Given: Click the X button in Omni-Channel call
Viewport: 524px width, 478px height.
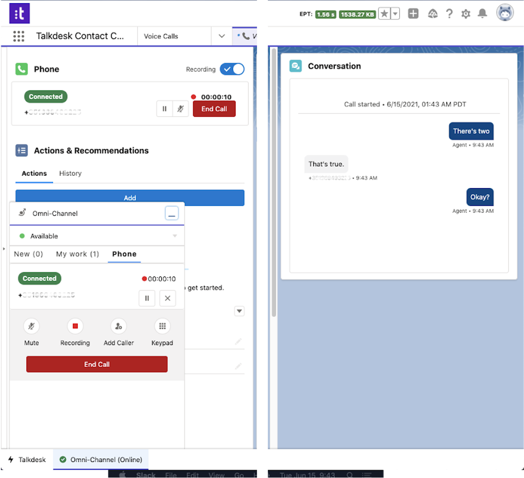Looking at the screenshot, I should 168,298.
